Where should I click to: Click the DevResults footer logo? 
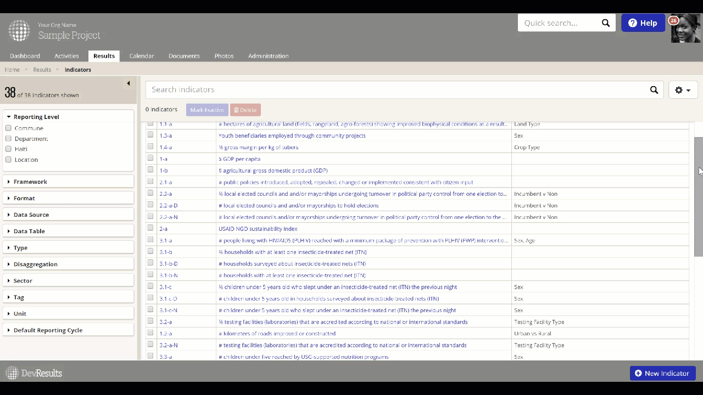(34, 374)
